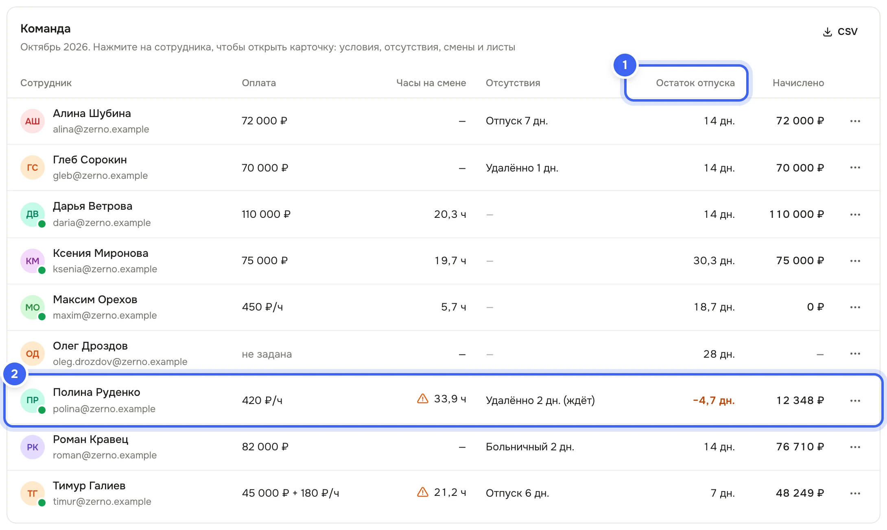
Task: Click the КМ avatar of Ксения Миронова
Action: click(33, 261)
